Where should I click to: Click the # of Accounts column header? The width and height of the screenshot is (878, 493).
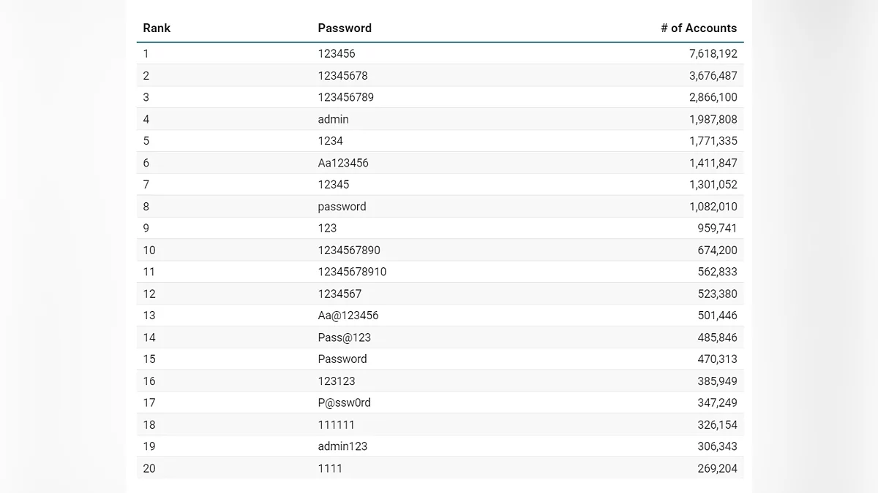[x=698, y=28]
